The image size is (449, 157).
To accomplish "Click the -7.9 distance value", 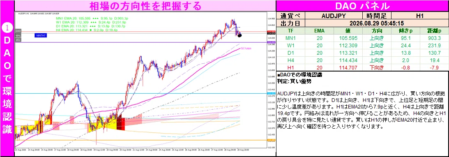I will pos(434,67).
